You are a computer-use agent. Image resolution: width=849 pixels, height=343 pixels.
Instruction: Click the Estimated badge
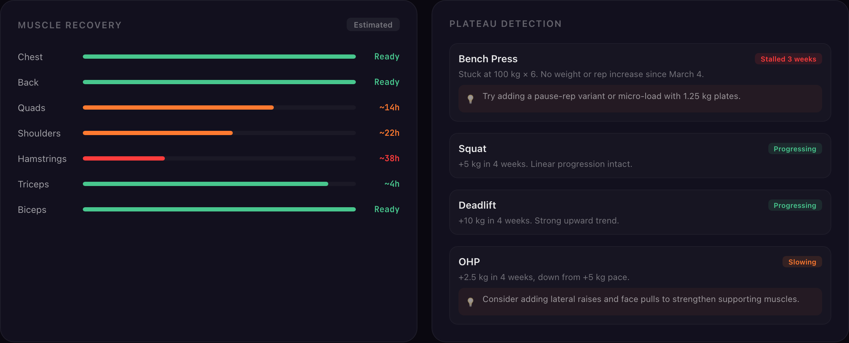(373, 25)
